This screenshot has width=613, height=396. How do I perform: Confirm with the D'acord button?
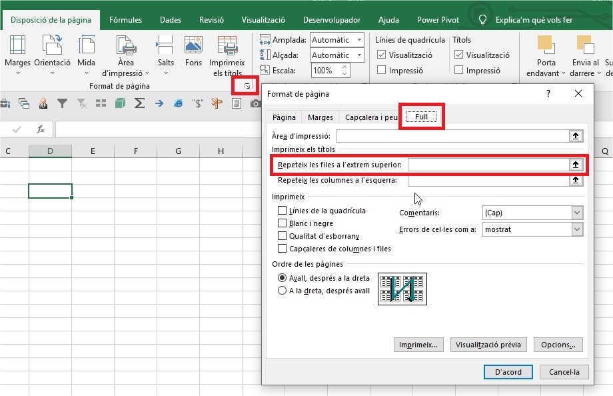click(x=508, y=372)
